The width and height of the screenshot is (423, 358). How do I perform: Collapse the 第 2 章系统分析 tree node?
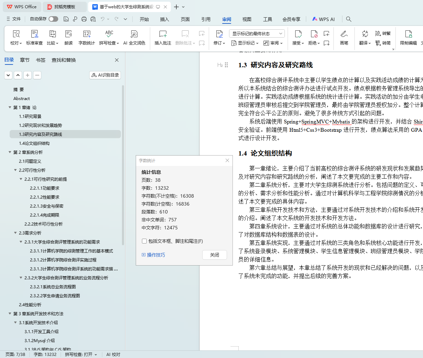click(x=10, y=152)
